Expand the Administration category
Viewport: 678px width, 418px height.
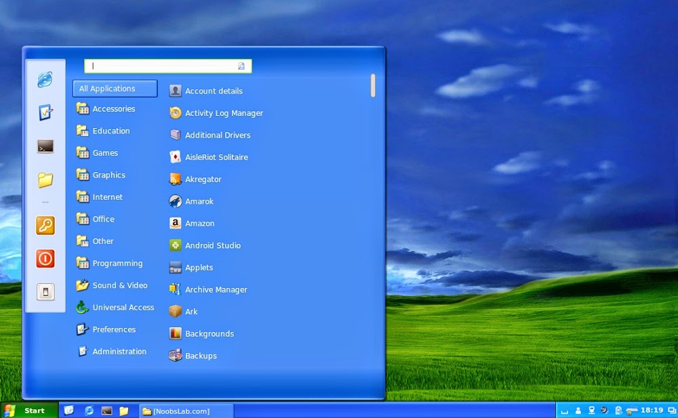(x=119, y=352)
